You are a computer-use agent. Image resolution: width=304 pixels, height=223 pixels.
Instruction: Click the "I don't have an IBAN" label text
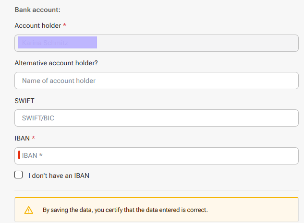click(x=59, y=176)
